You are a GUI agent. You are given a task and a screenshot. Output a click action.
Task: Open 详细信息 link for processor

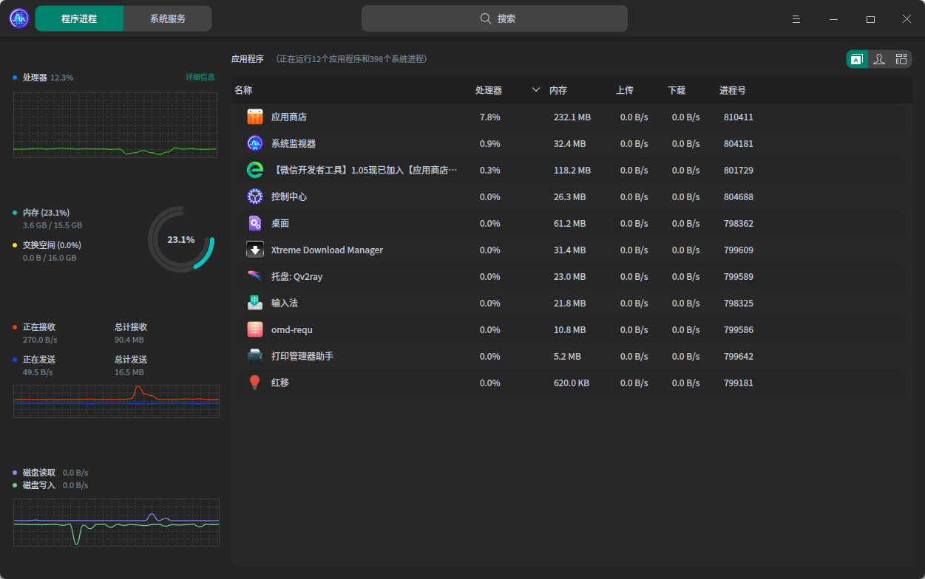[x=200, y=77]
